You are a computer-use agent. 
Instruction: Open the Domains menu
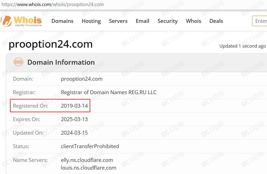pos(62,21)
